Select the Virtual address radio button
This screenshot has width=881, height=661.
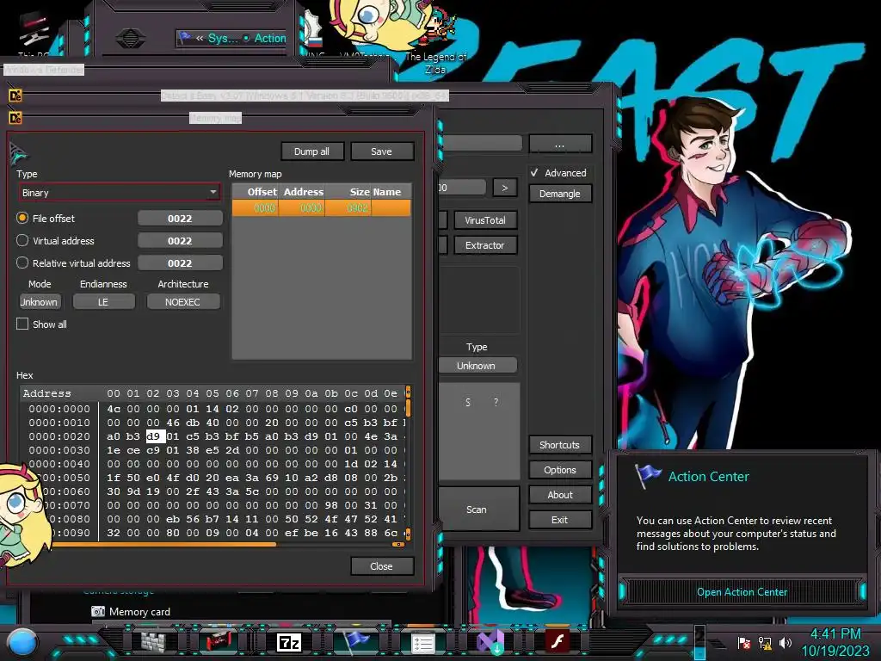point(22,241)
